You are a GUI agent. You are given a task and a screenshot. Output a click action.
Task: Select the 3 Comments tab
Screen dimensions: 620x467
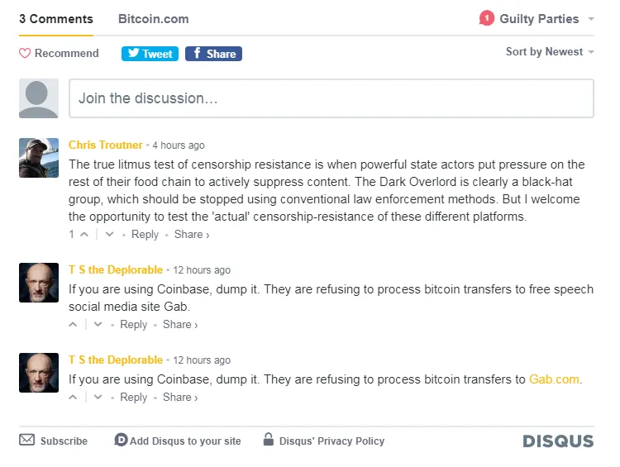point(56,19)
